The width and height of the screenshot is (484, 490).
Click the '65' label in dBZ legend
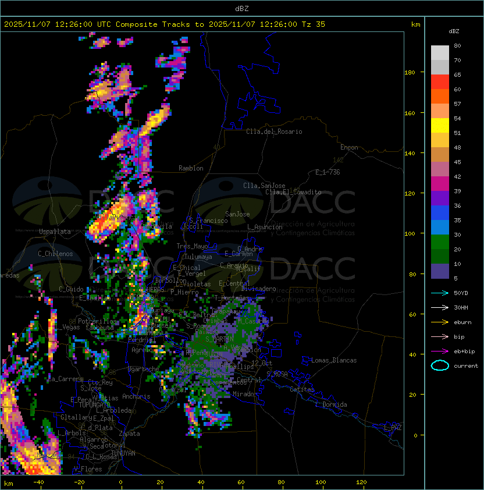[x=457, y=74]
